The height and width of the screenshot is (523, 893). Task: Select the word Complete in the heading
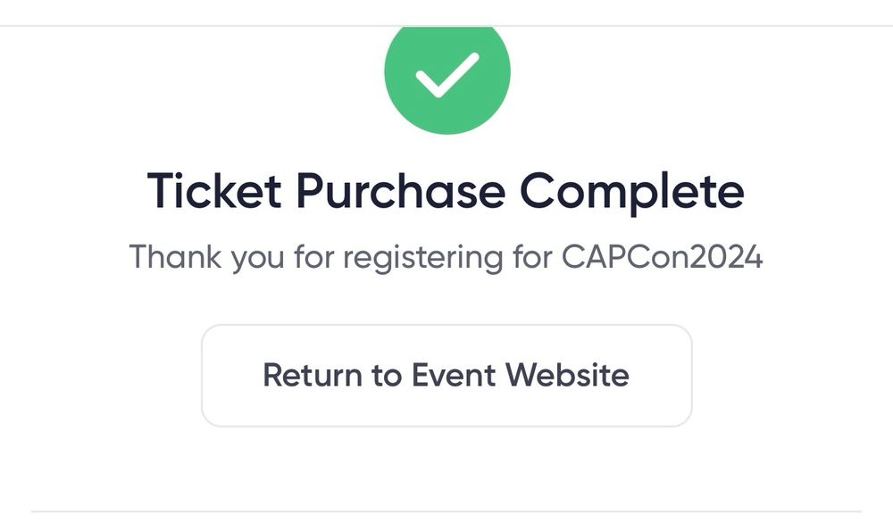[632, 191]
